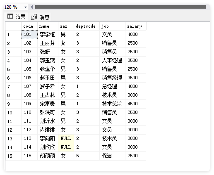Select the deptcode column header
This screenshot has height=175, width=214.
click(x=87, y=26)
